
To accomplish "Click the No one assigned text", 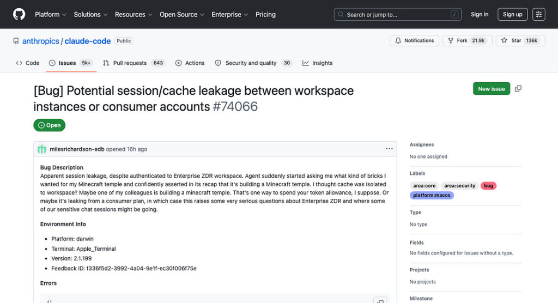I will click(x=428, y=156).
